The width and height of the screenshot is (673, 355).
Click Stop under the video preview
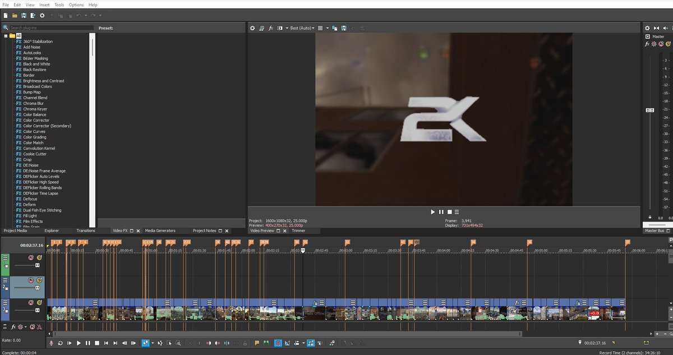coord(449,212)
